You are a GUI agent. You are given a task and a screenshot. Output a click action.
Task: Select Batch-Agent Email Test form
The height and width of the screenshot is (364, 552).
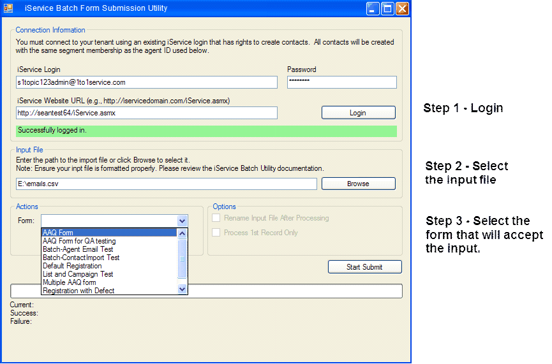109,249
